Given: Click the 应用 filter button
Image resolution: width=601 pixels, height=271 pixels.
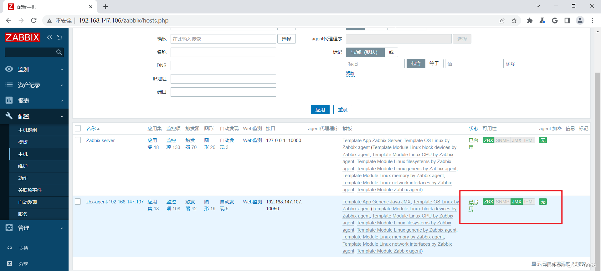Looking at the screenshot, I should click(320, 110).
